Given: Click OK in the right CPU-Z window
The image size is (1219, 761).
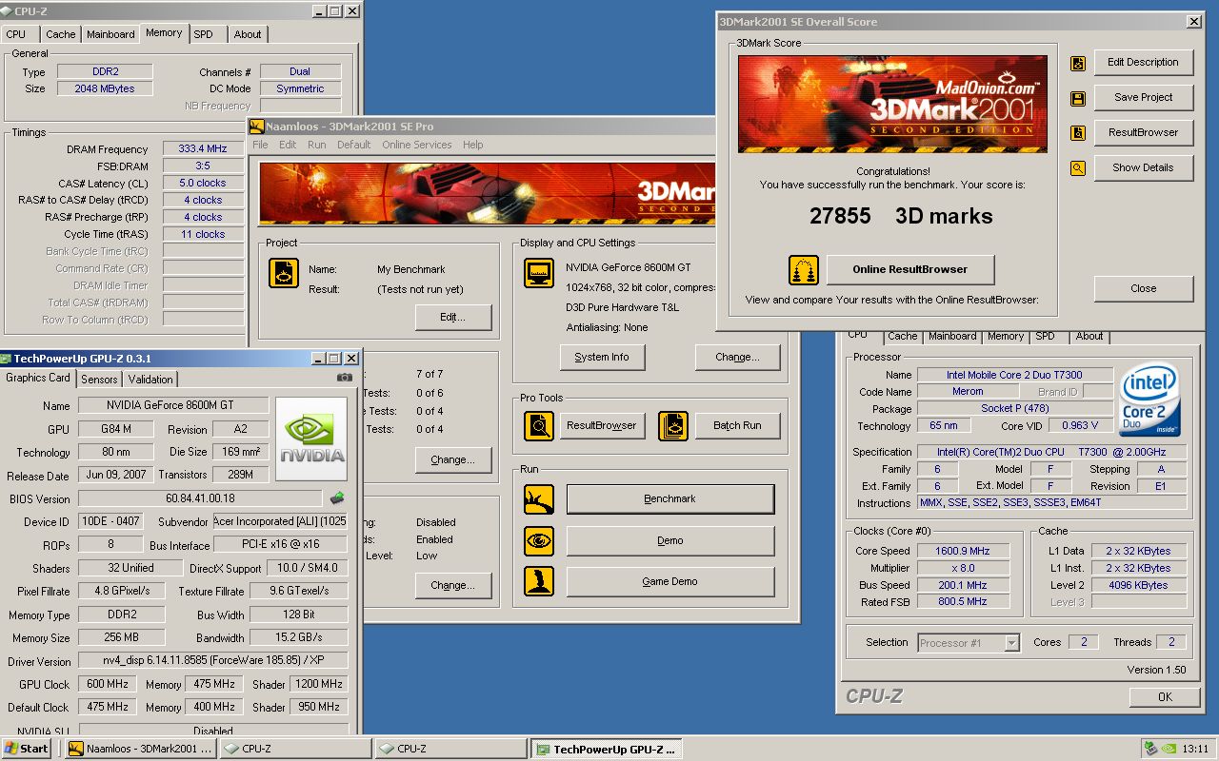Looking at the screenshot, I should 1165,697.
